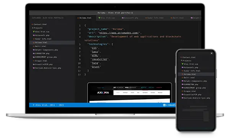
Task: Click the "technologies" key on line 5
Action: pyautogui.click(x=98, y=44)
